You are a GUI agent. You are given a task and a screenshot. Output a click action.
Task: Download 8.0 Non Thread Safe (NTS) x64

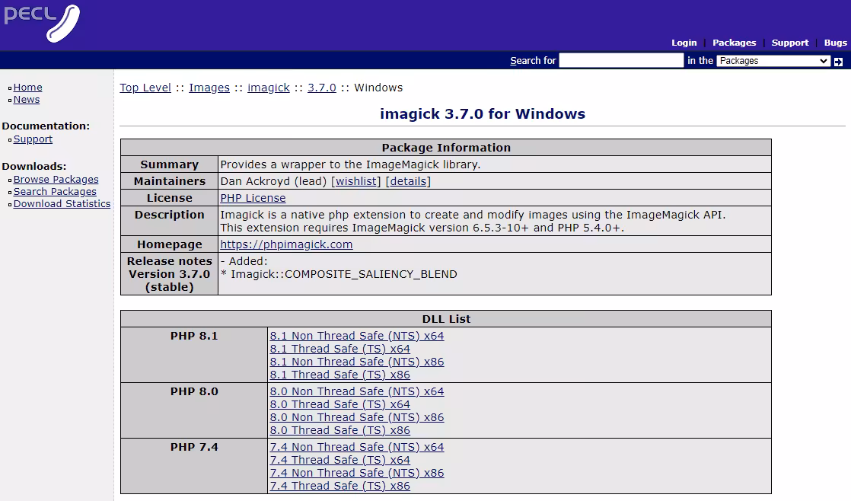coord(357,391)
